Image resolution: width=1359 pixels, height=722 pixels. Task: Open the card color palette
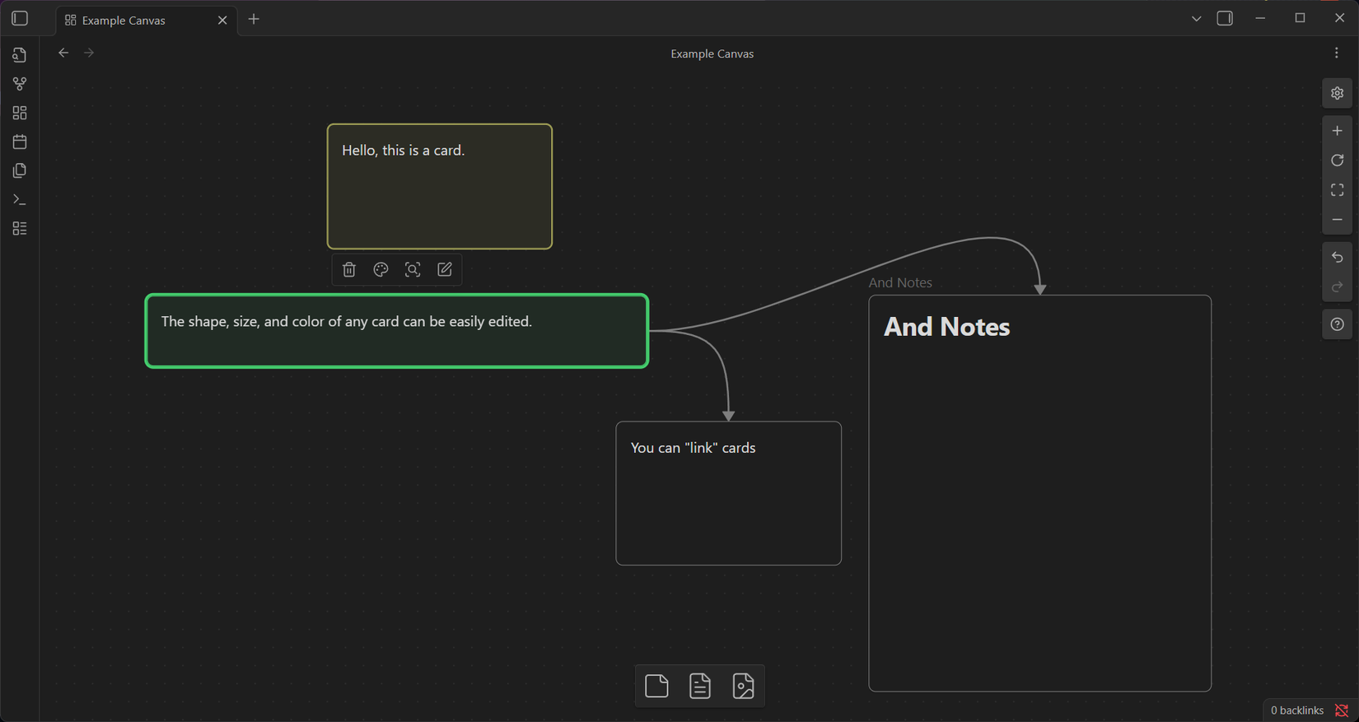(381, 270)
